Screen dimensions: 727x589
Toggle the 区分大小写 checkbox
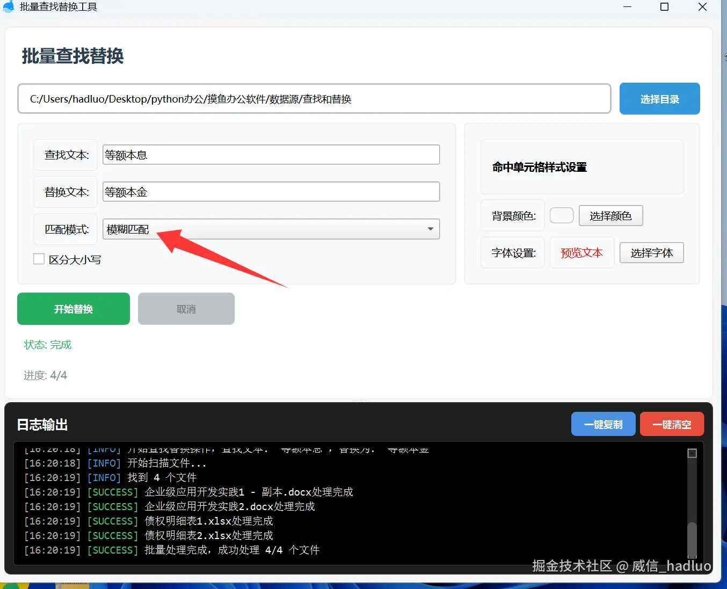[x=39, y=259]
